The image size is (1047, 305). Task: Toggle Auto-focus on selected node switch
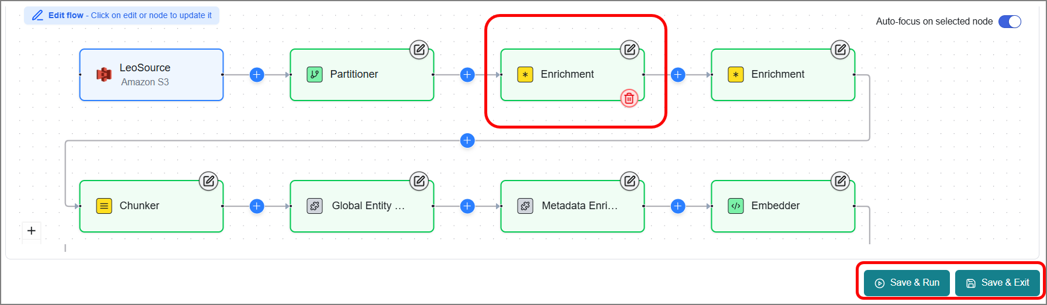(1010, 22)
